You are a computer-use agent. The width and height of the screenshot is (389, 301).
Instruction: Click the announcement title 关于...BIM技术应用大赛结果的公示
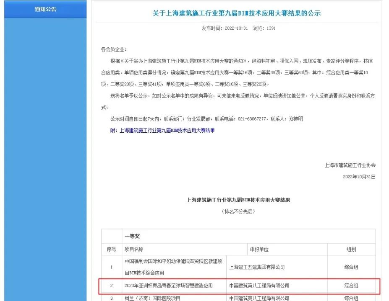(x=237, y=13)
